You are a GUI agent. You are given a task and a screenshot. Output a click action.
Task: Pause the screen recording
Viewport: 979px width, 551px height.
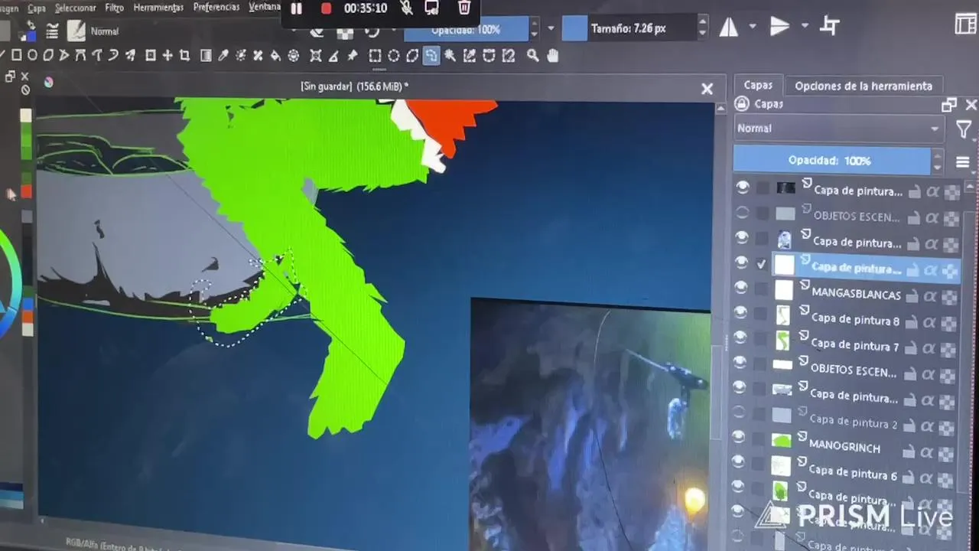point(297,8)
